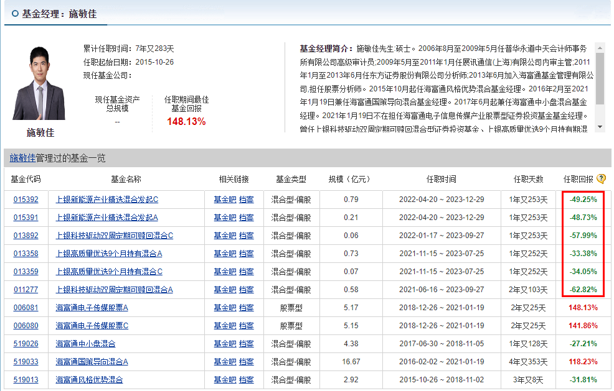Viewport: 614px width, 391px height.
Task: Open 档案 for fund 519033
Action: point(247,361)
